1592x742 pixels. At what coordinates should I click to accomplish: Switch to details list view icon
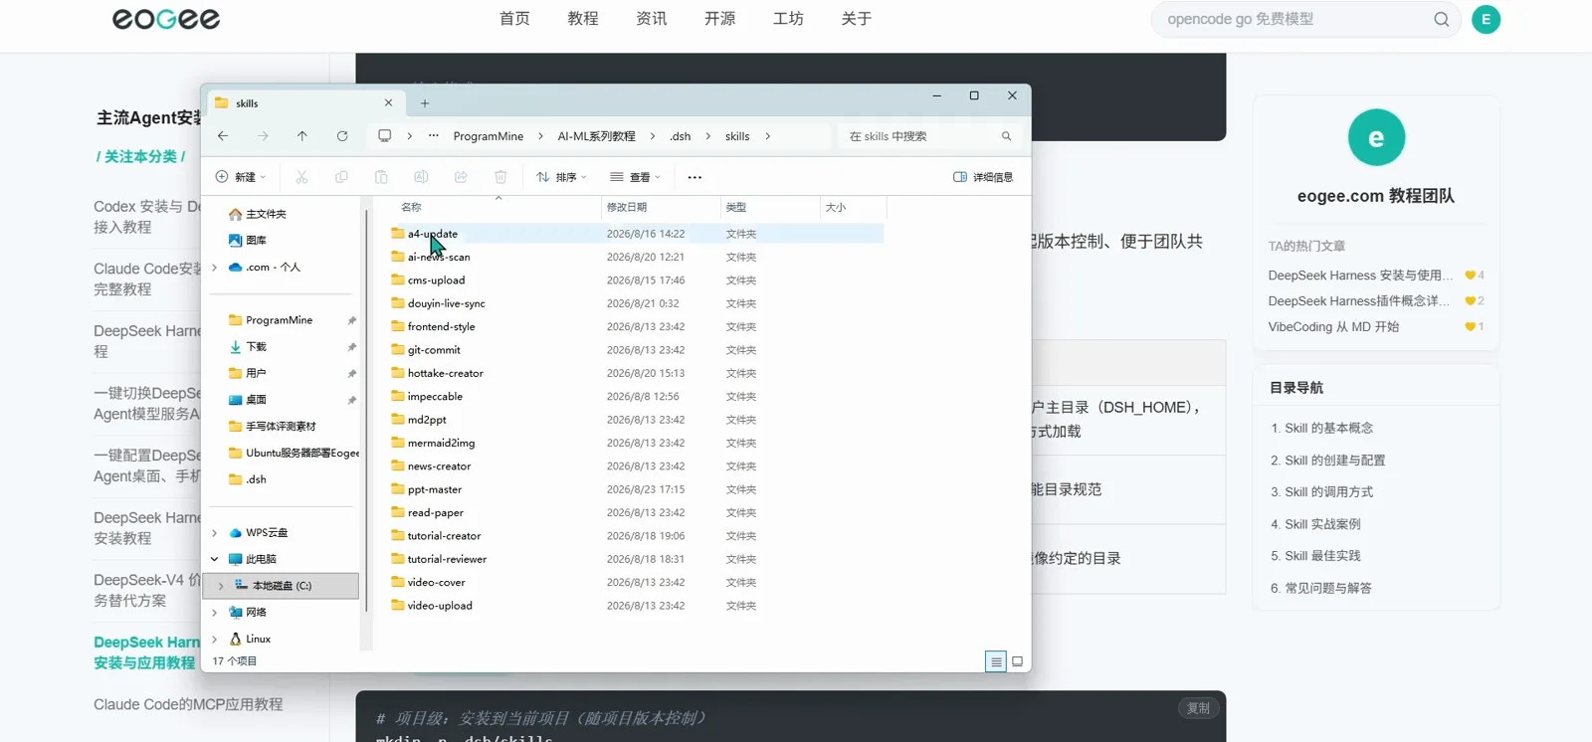tap(996, 661)
